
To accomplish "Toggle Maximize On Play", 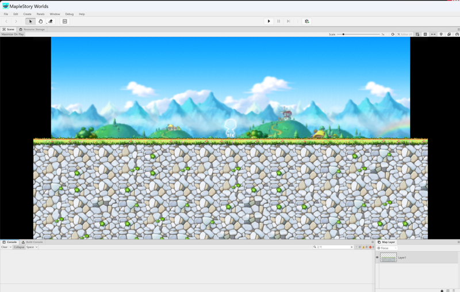I will pos(12,34).
